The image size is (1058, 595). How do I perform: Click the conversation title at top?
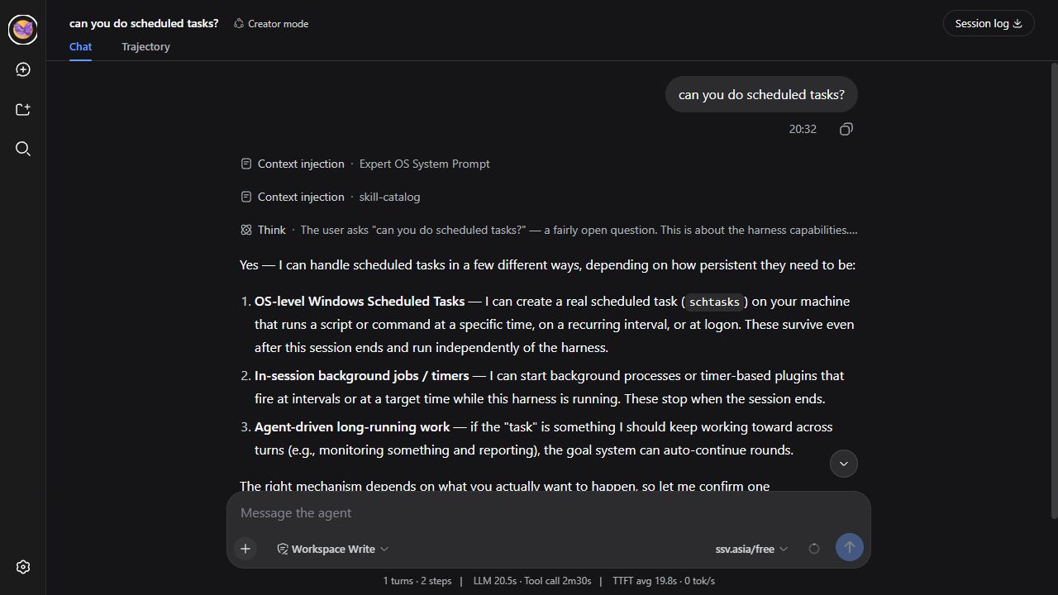(144, 23)
